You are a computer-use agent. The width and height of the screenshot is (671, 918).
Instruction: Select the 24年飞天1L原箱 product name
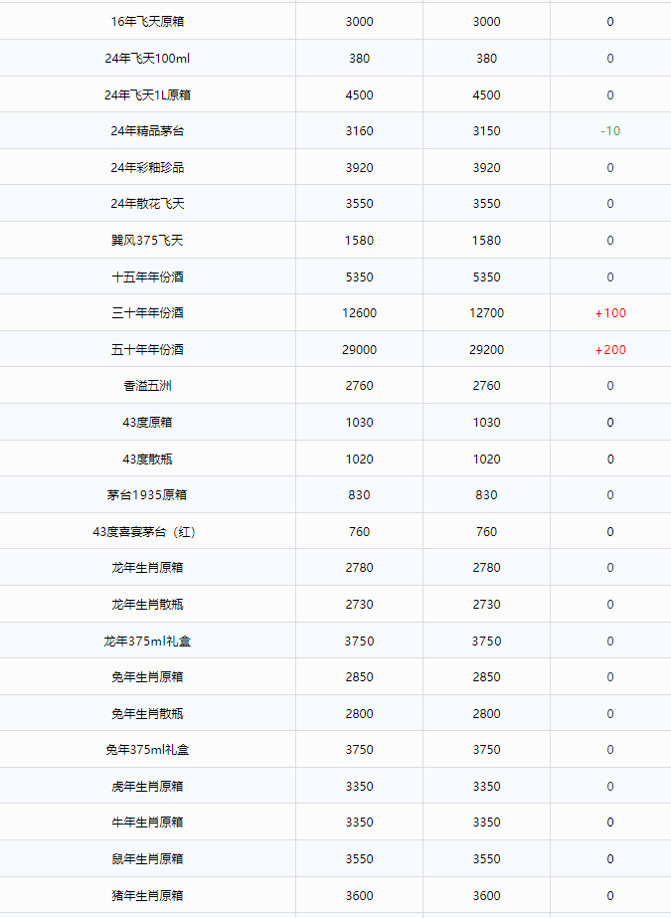tap(147, 94)
